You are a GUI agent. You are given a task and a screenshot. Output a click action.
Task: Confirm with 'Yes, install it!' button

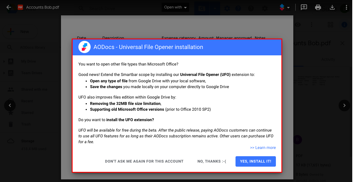256,161
